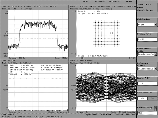Select the square marker on the spectrum trace
This screenshot has height=118, width=158.
coord(38,22)
